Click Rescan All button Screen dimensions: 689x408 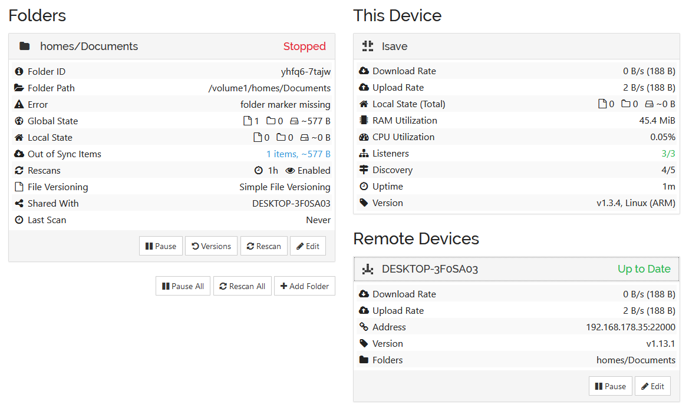242,286
